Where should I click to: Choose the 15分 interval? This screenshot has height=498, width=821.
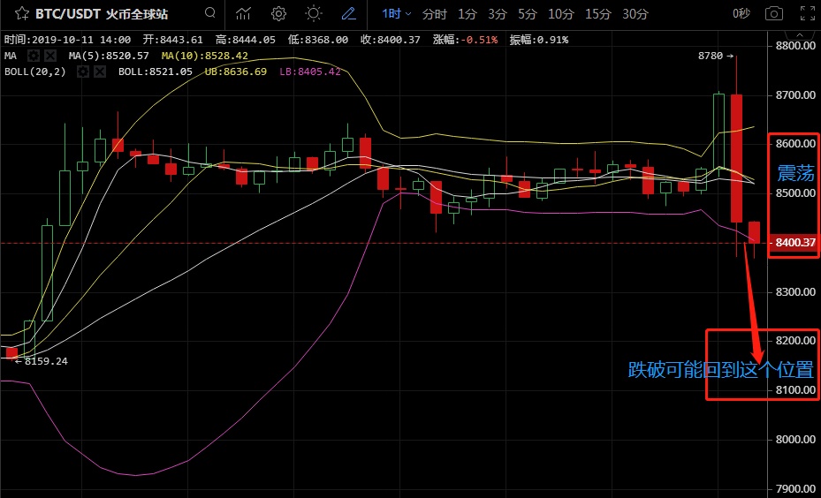coord(598,14)
